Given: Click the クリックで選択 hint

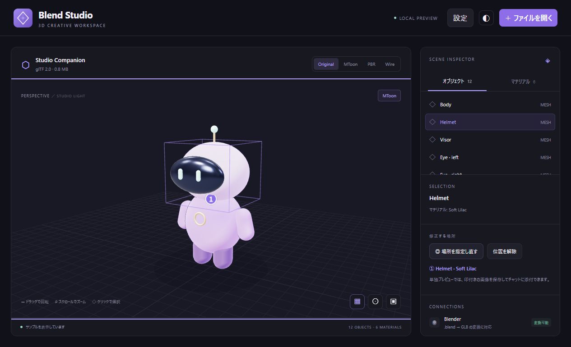Looking at the screenshot, I should click(x=106, y=302).
